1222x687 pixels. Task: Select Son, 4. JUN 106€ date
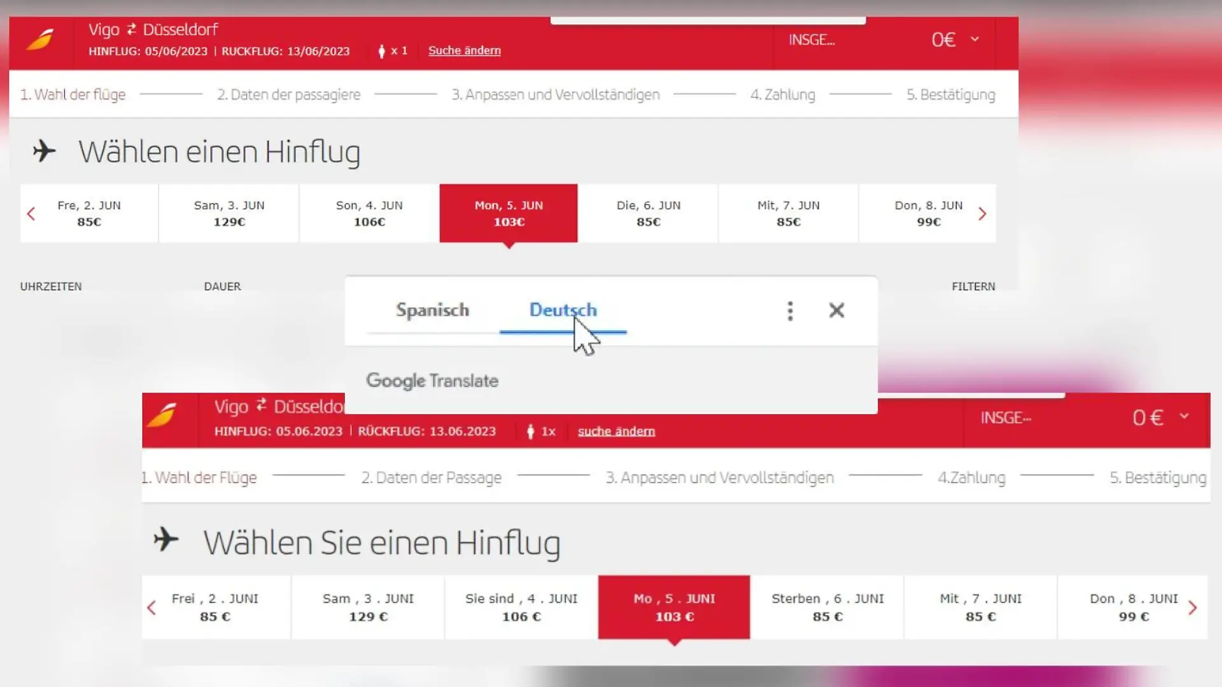pyautogui.click(x=369, y=213)
